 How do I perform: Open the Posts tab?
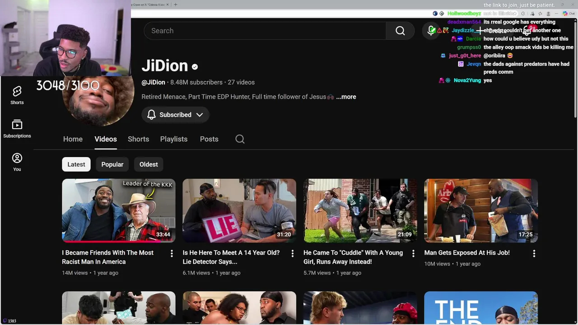pos(209,139)
